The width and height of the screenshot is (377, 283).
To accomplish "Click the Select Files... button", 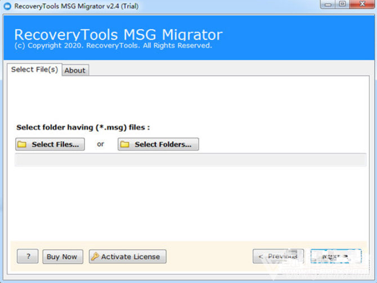I will 50,144.
